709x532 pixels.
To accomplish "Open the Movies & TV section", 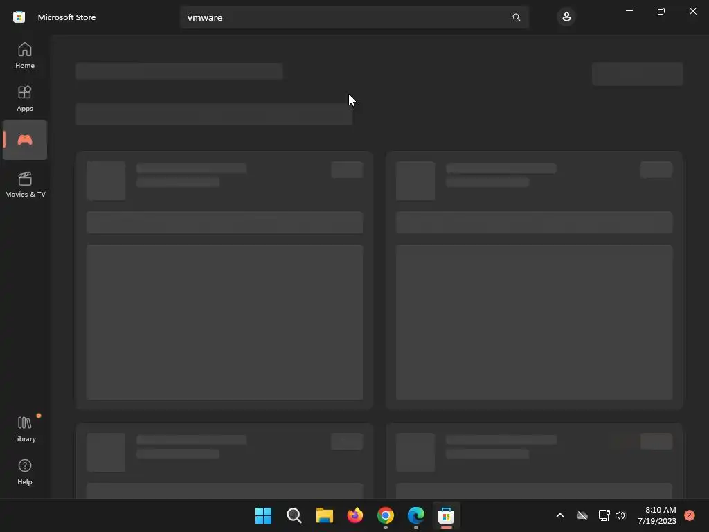I will [x=25, y=184].
